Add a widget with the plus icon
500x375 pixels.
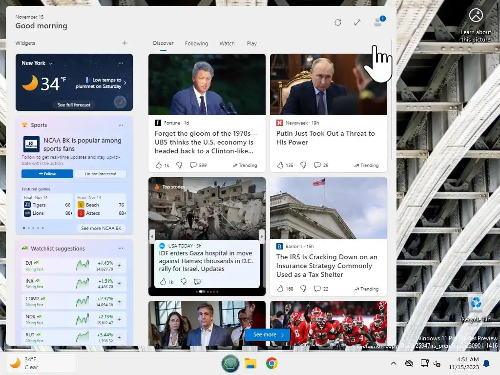[x=125, y=43]
